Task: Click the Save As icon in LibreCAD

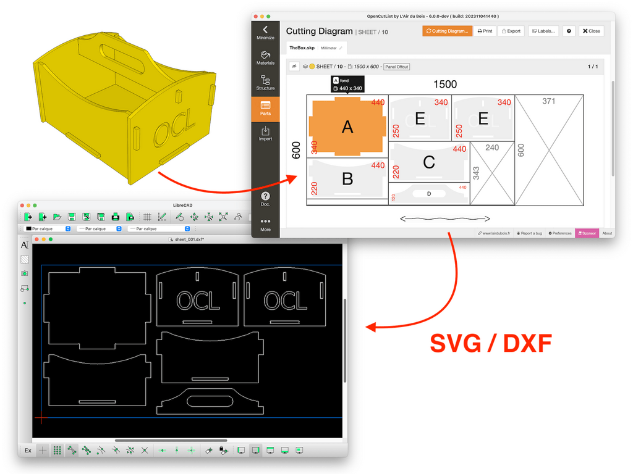Action: tap(86, 217)
